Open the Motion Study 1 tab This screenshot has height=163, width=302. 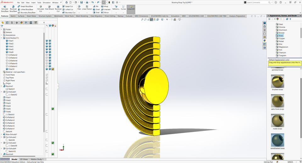coord(36,159)
